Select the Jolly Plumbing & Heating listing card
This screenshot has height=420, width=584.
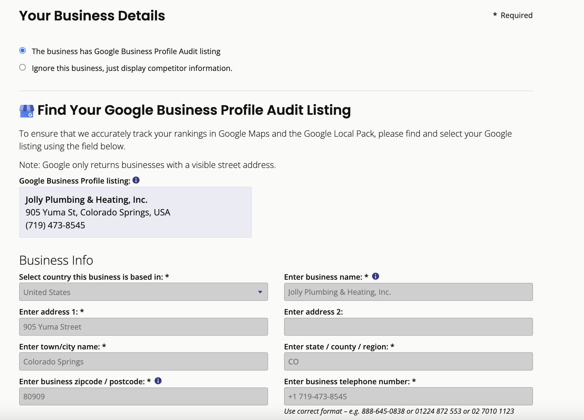135,212
